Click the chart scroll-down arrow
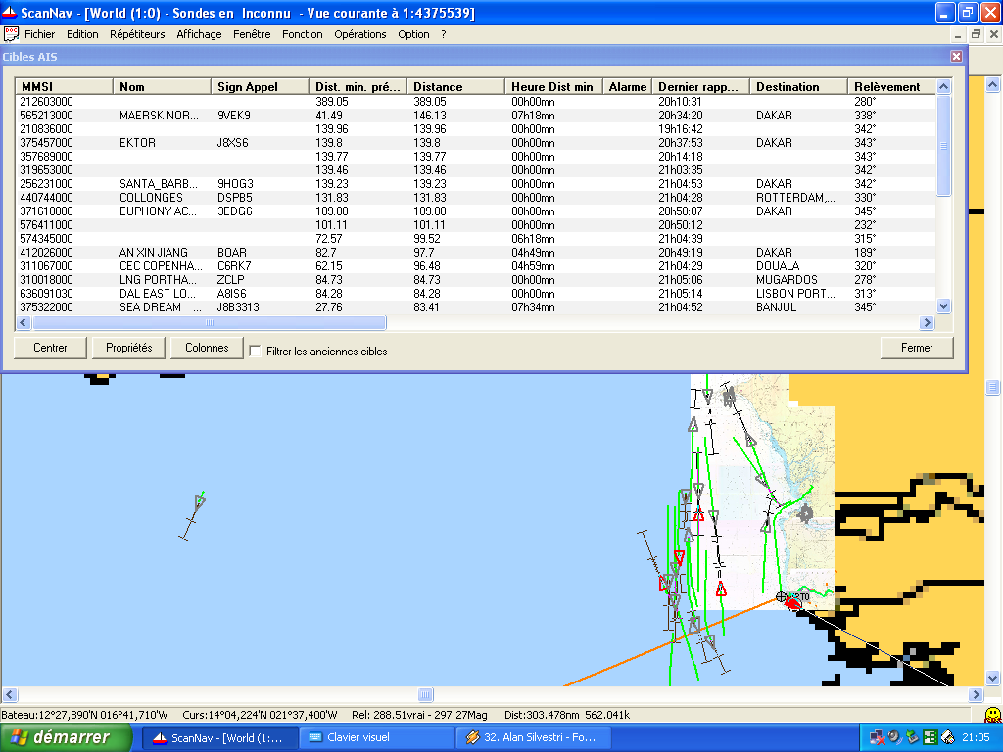Viewport: 1003px width, 752px height. coord(992,679)
